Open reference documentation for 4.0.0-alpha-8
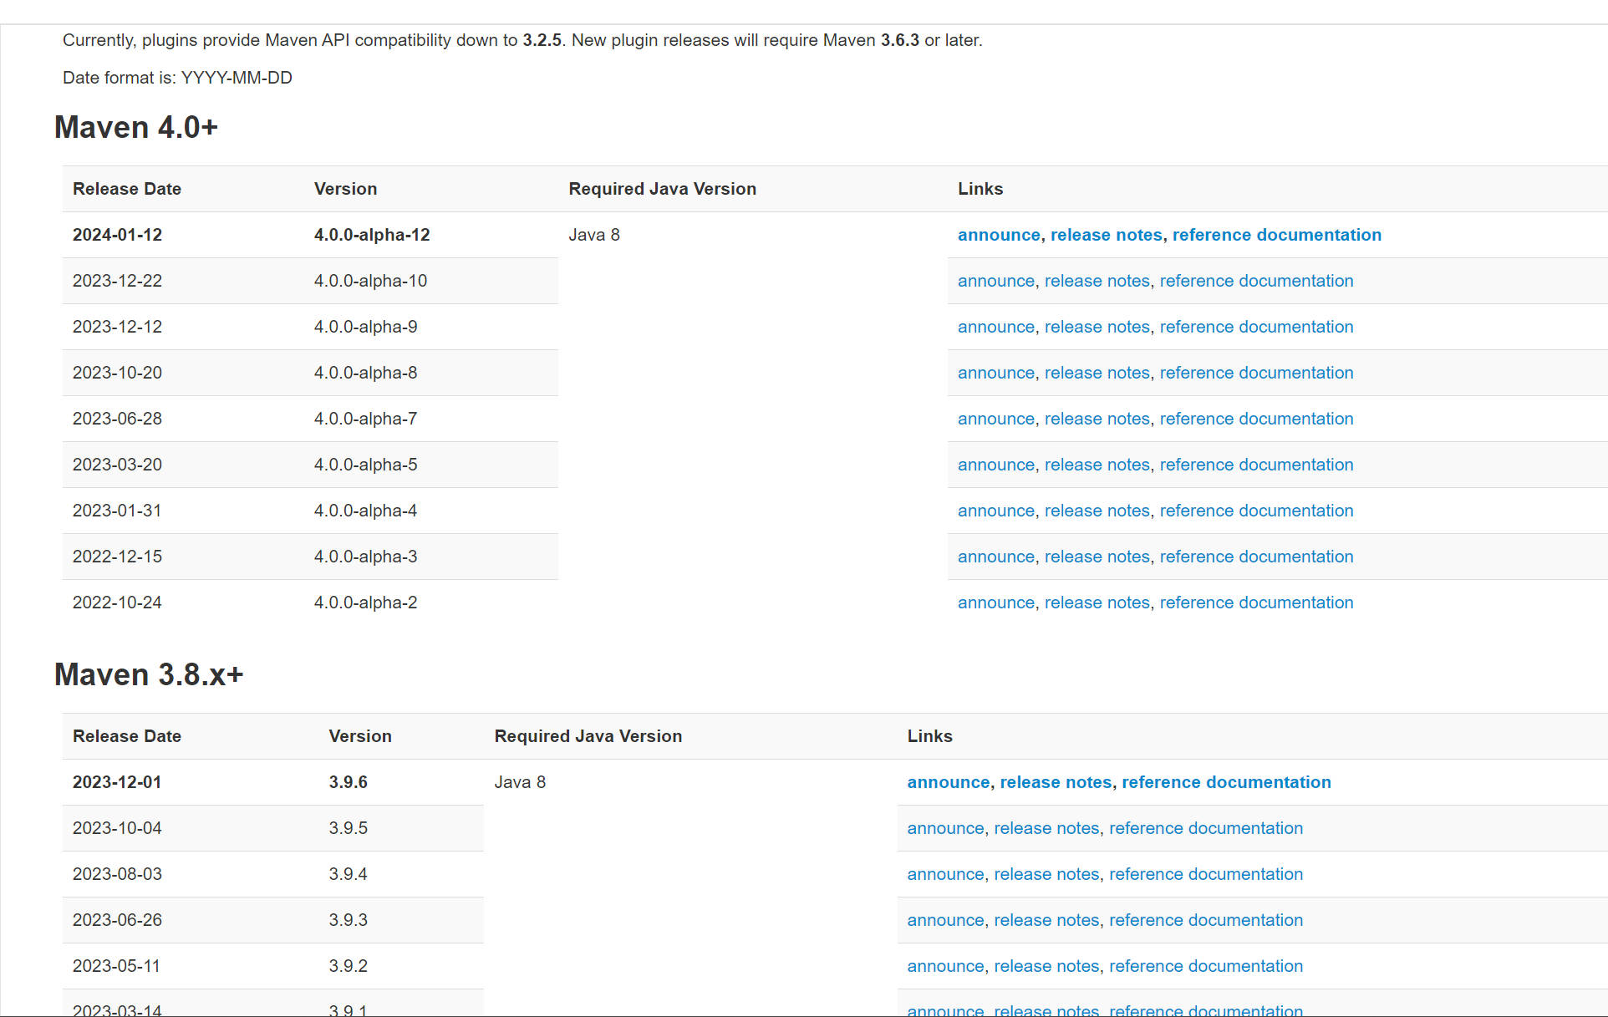The image size is (1608, 1017). coord(1256,373)
